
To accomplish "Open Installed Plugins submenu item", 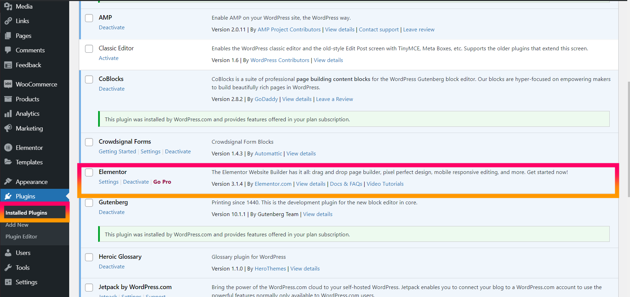I will (26, 213).
